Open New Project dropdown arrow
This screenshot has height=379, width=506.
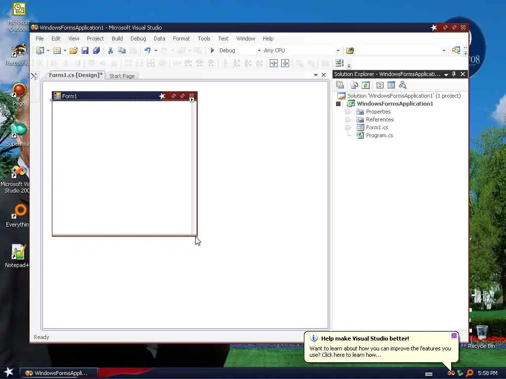[48, 51]
